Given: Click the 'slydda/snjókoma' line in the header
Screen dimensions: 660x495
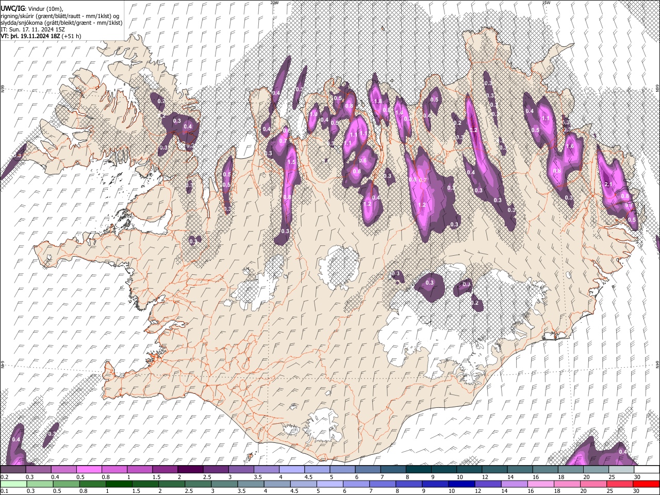Looking at the screenshot, I should point(61,23).
